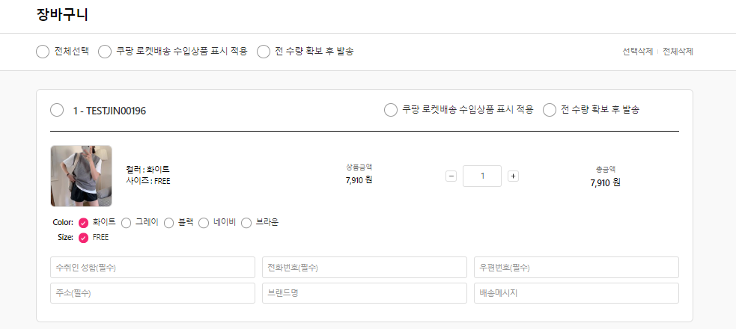Select 화이트 color option

[x=84, y=223]
